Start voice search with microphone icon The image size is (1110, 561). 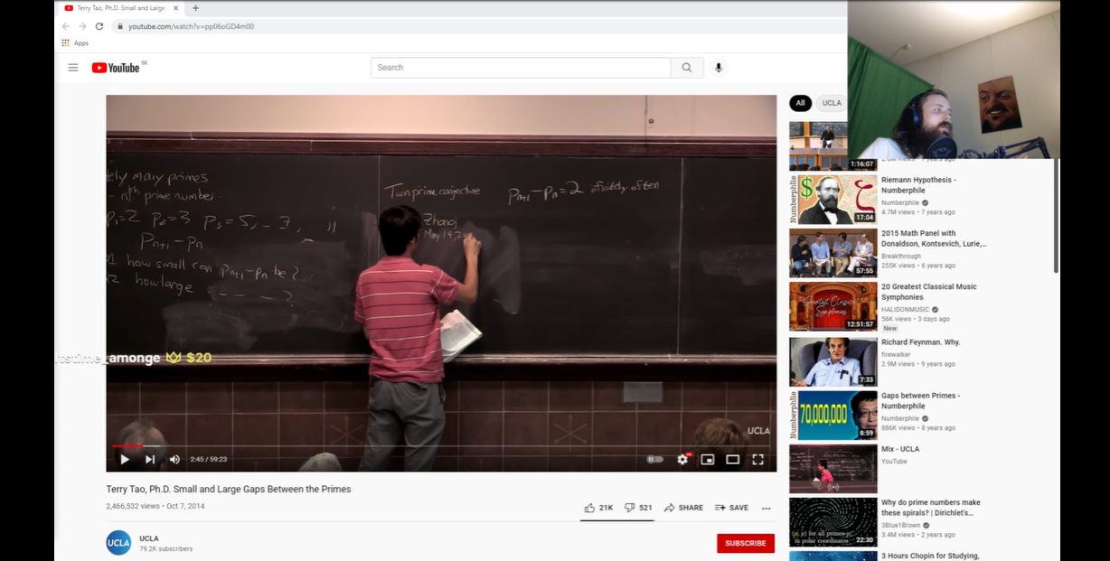click(719, 68)
